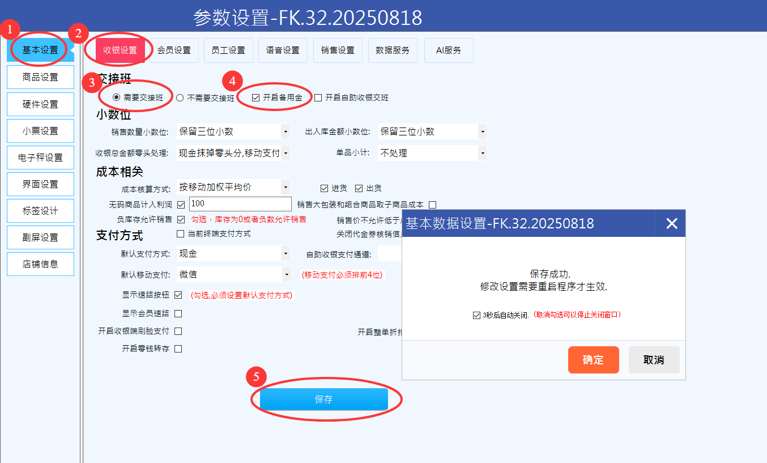Go to 硬件设置 in the sidebar
The image size is (767, 463).
click(x=40, y=104)
